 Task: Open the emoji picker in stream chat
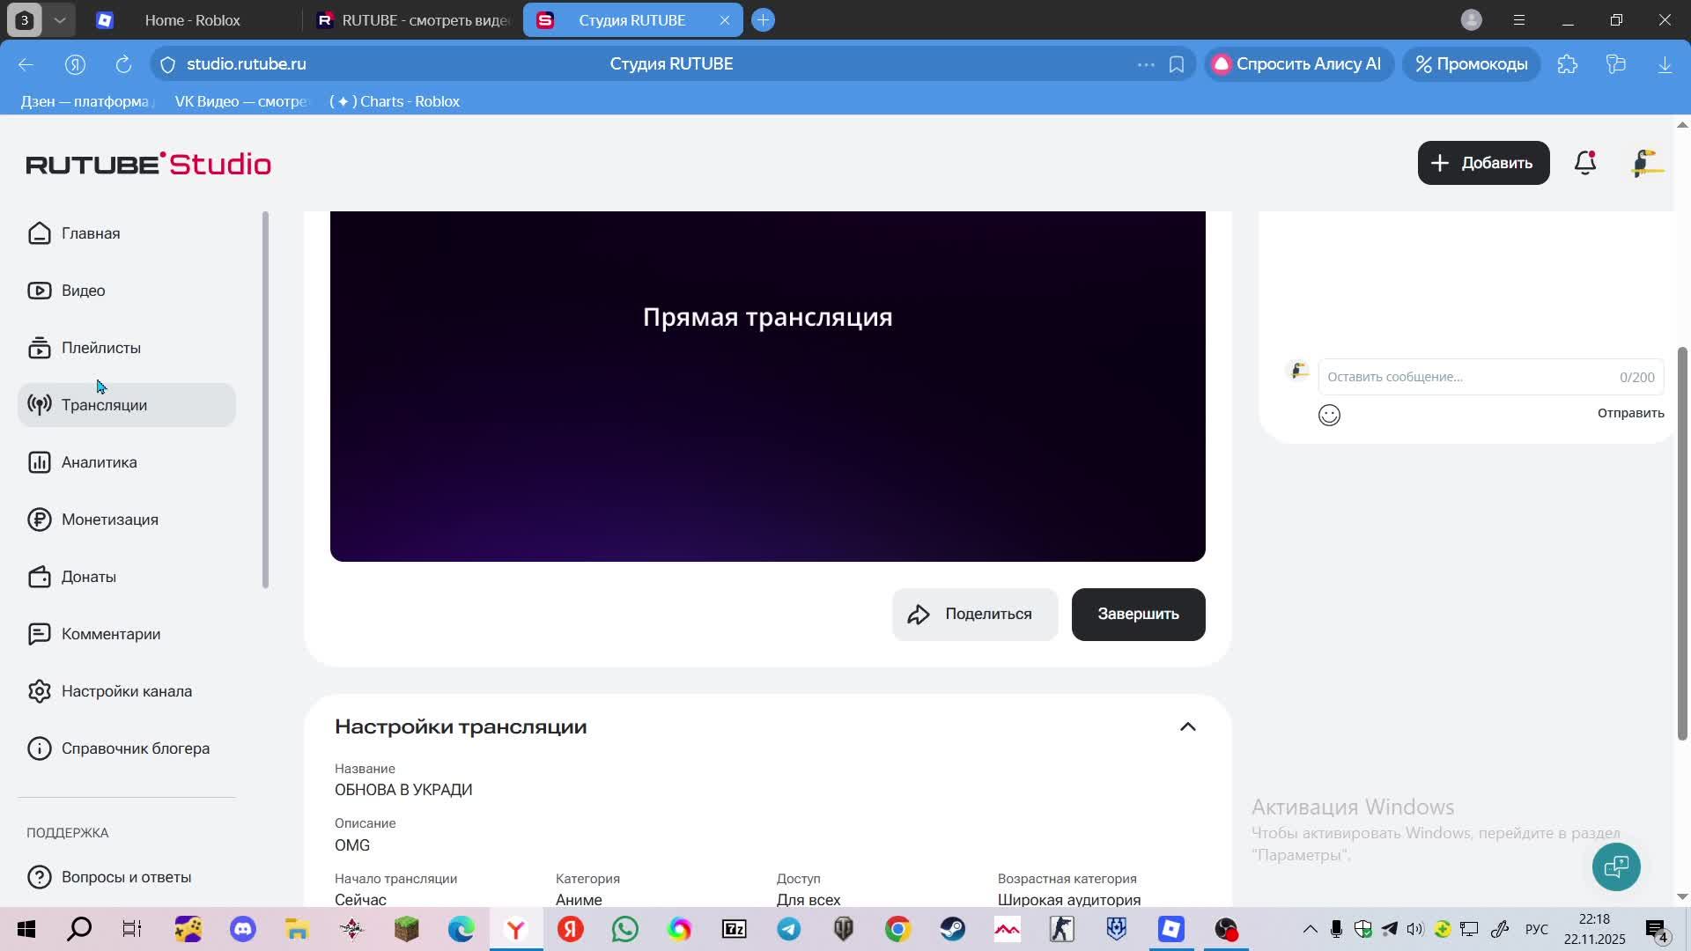1329,415
